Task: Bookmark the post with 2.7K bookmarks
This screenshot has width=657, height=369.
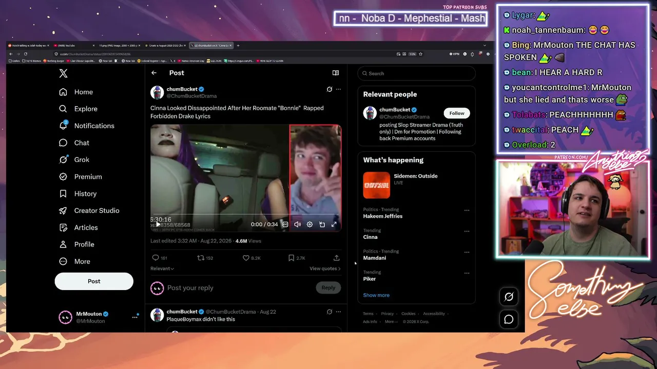Action: (x=291, y=258)
